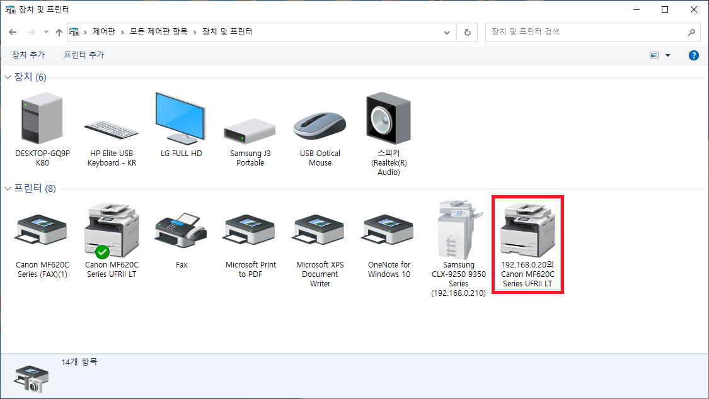
Task: Click the control panel icon in address bar
Action: [x=74, y=31]
